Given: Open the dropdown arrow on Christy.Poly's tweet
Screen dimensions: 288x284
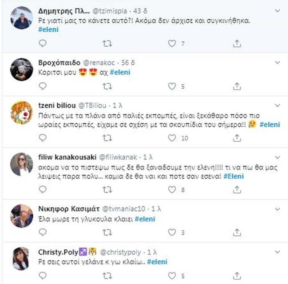Looking at the screenshot, I should 277,252.
